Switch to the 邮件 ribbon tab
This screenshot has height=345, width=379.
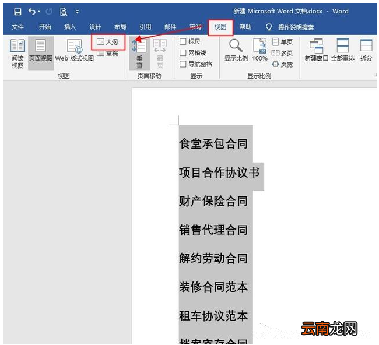click(170, 27)
